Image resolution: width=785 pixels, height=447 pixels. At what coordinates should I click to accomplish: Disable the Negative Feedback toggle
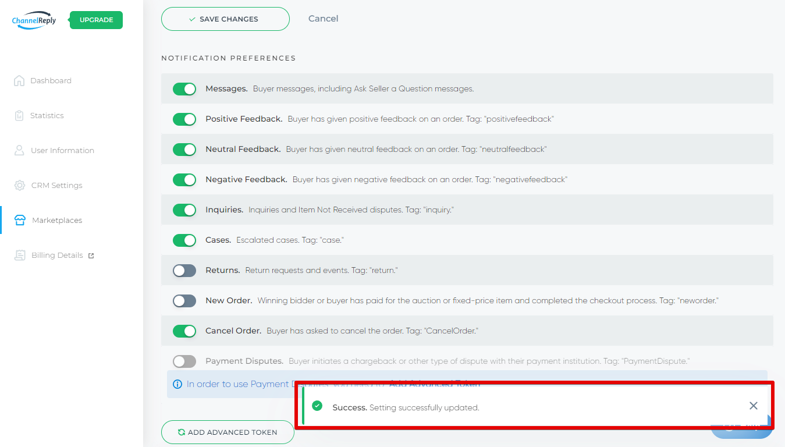click(x=184, y=180)
